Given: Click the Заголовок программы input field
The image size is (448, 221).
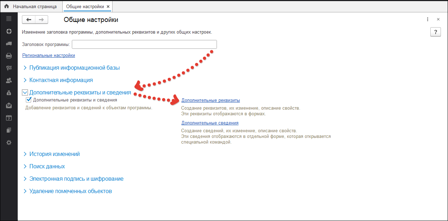Looking at the screenshot, I should pos(144,44).
